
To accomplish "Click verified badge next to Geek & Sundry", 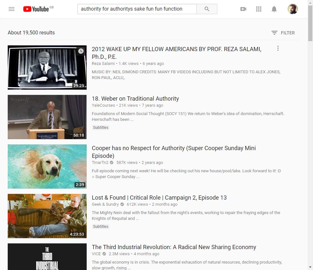I will [x=122, y=204].
